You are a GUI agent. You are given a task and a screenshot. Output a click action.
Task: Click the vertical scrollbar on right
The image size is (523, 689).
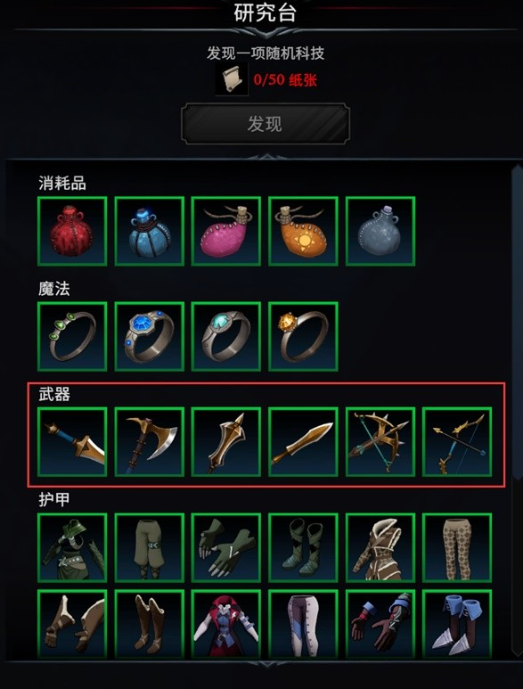pos(517,408)
